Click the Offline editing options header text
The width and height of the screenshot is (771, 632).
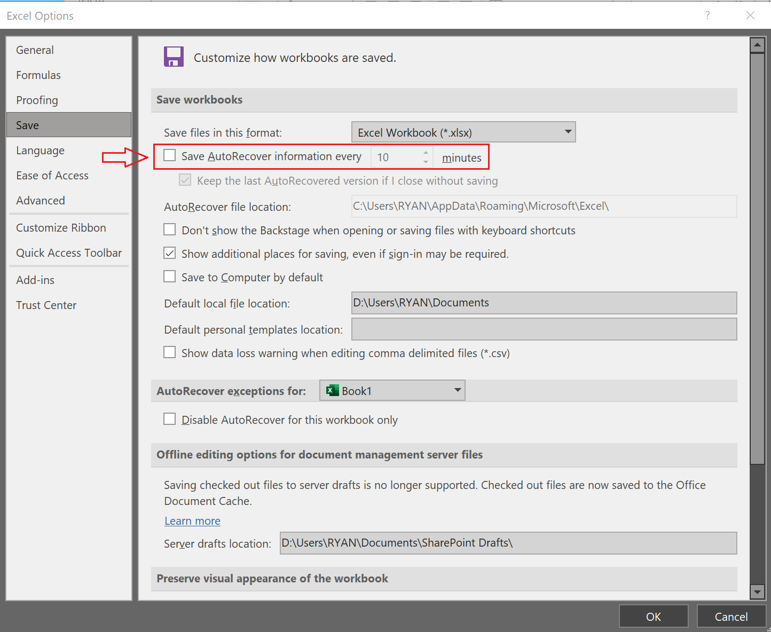[319, 455]
